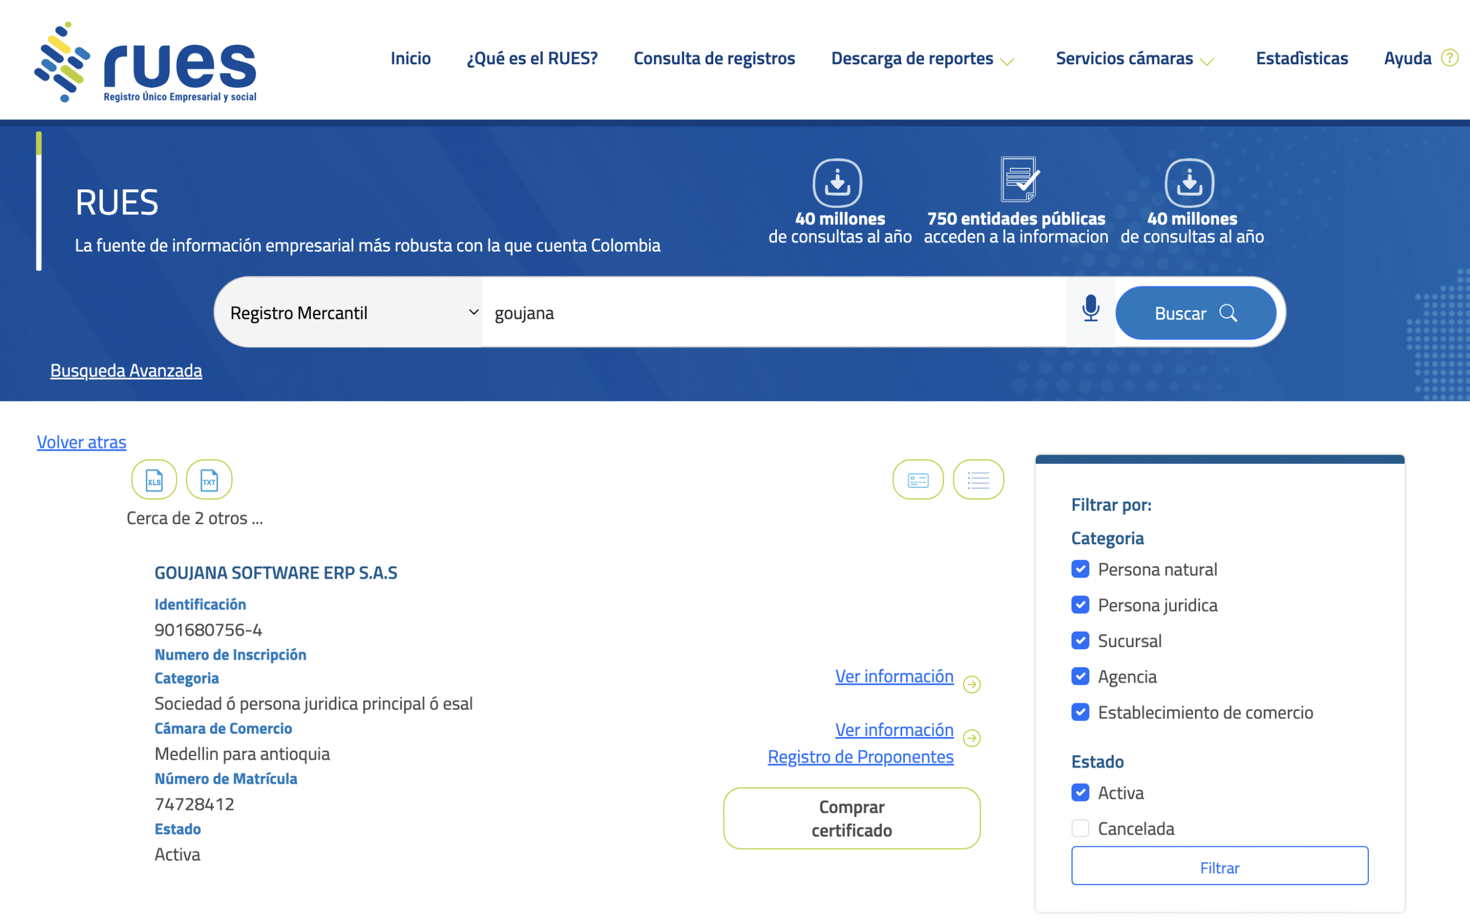Uncheck Activa estado filter
This screenshot has height=922, width=1470.
pos(1080,793)
